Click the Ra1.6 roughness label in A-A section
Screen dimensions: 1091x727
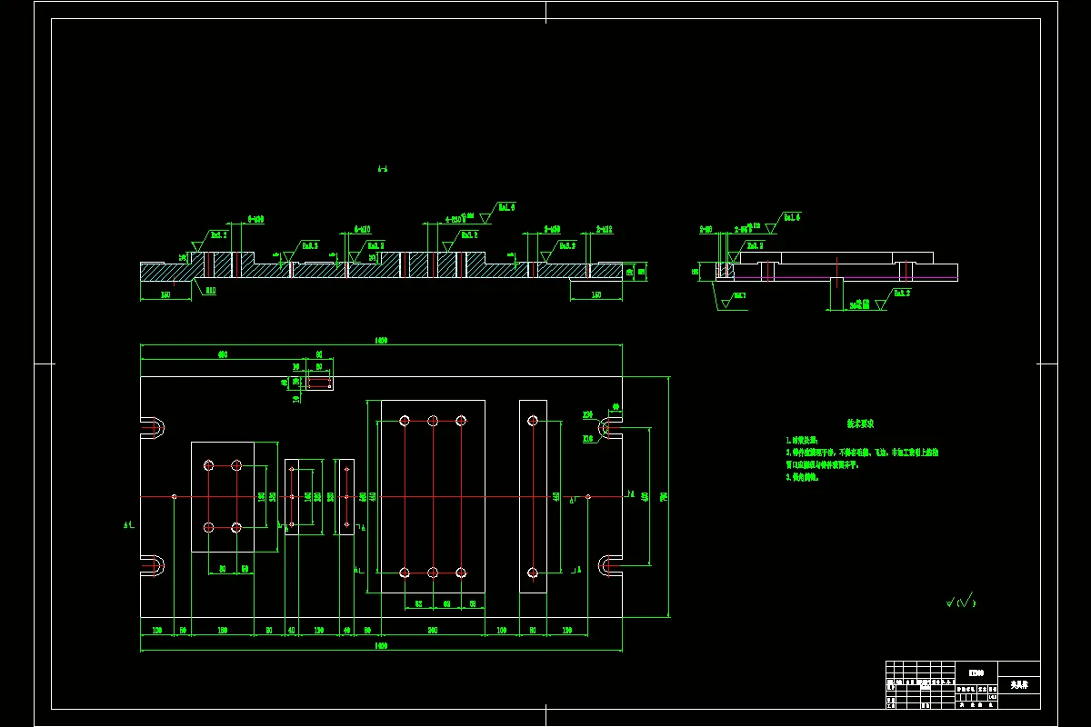click(x=506, y=207)
